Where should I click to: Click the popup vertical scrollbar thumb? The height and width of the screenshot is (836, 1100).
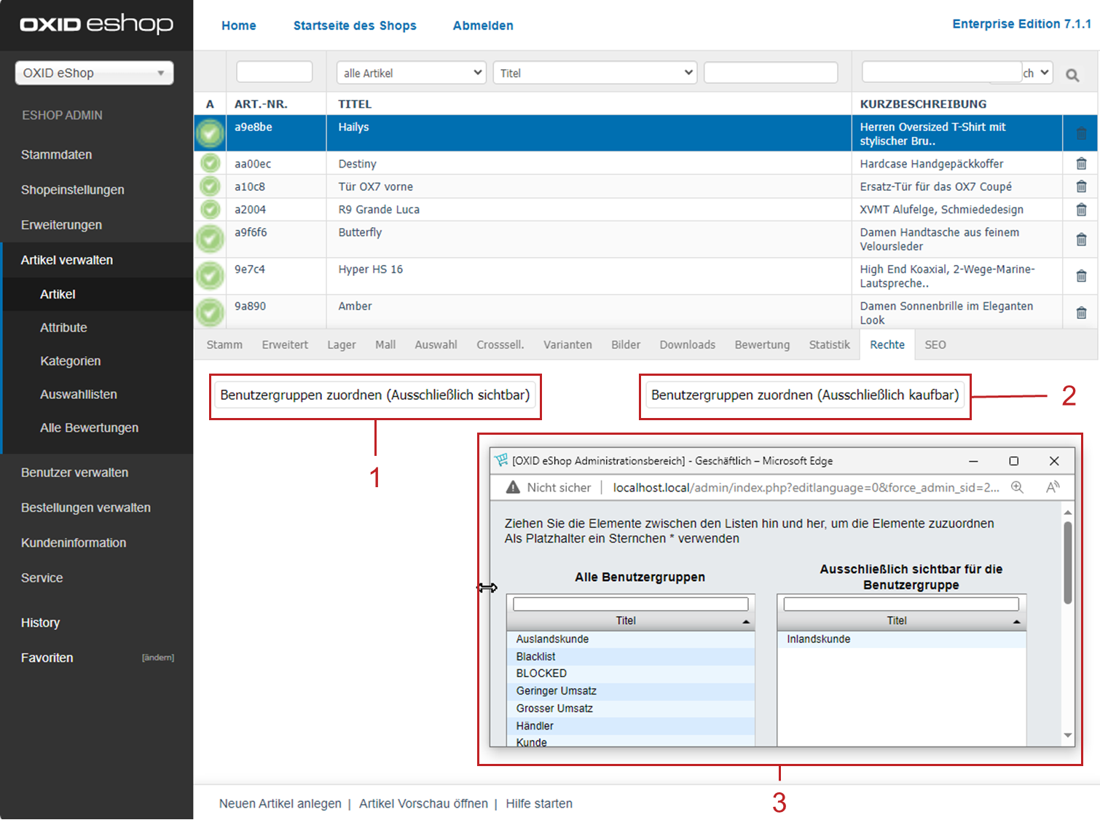click(x=1068, y=563)
